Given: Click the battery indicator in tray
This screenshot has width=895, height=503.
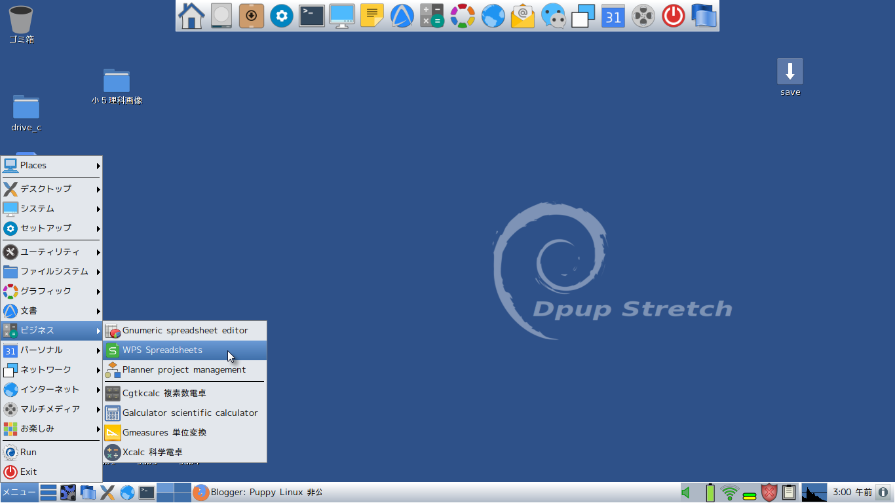Looking at the screenshot, I should point(710,493).
